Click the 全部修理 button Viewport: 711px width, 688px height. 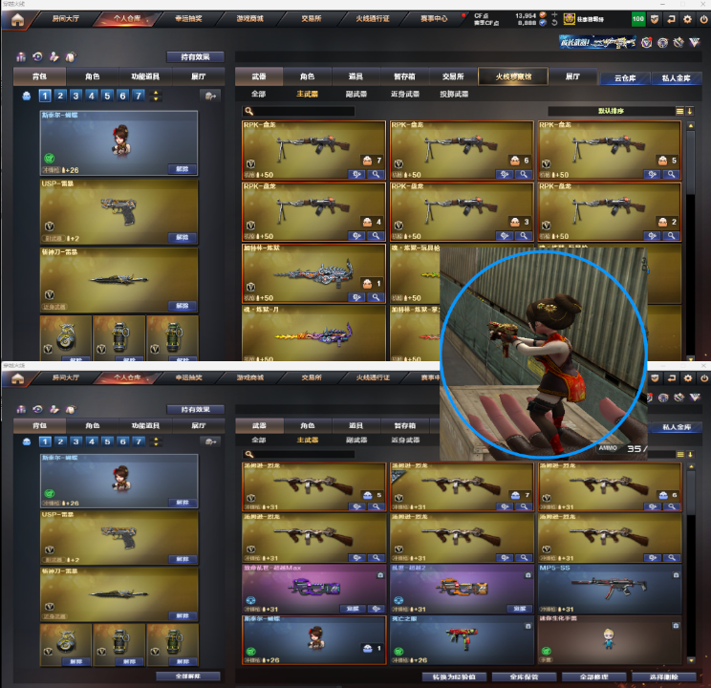coord(594,677)
